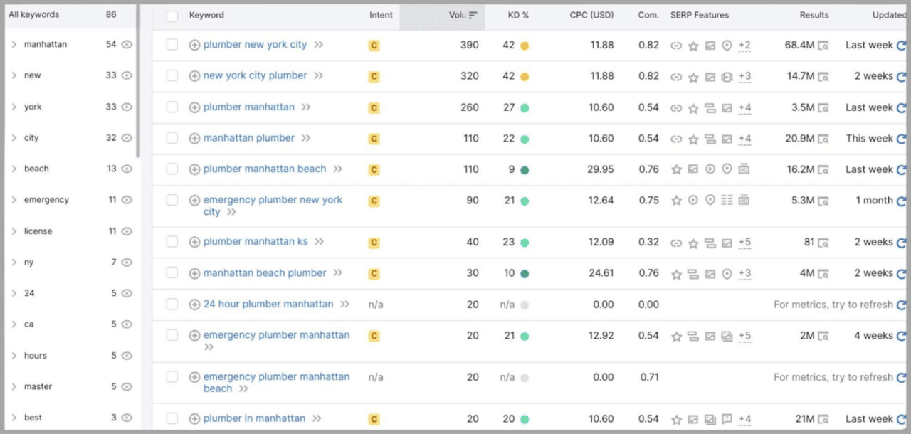The image size is (911, 434).
Task: Check the box next to "emergency plumber manhattan"
Action: pos(172,335)
